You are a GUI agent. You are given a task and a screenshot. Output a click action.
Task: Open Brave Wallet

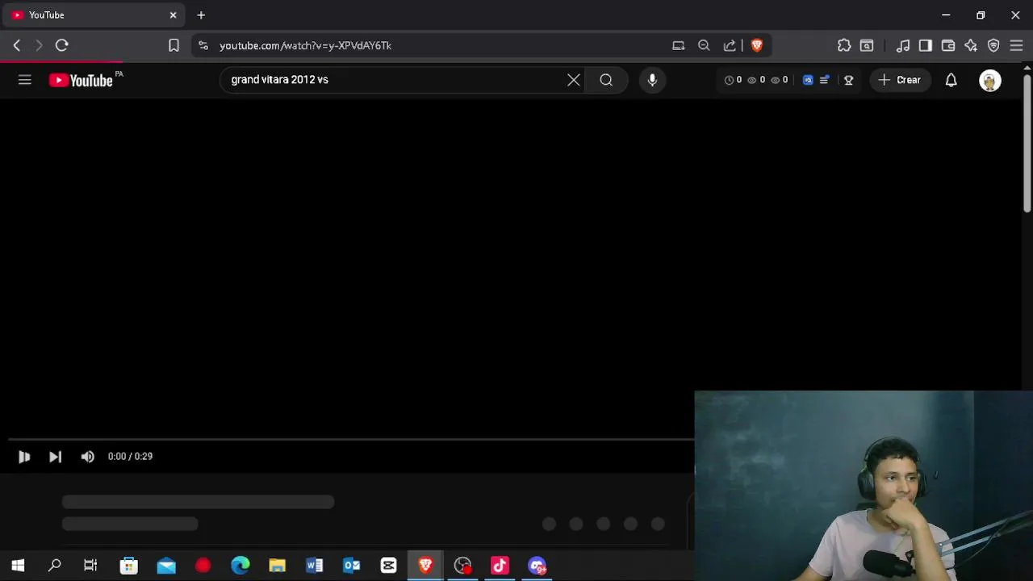[x=948, y=46]
